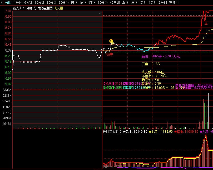Click the 分时变色主图 indicator label
The height and width of the screenshot is (170, 213).
point(43,8)
